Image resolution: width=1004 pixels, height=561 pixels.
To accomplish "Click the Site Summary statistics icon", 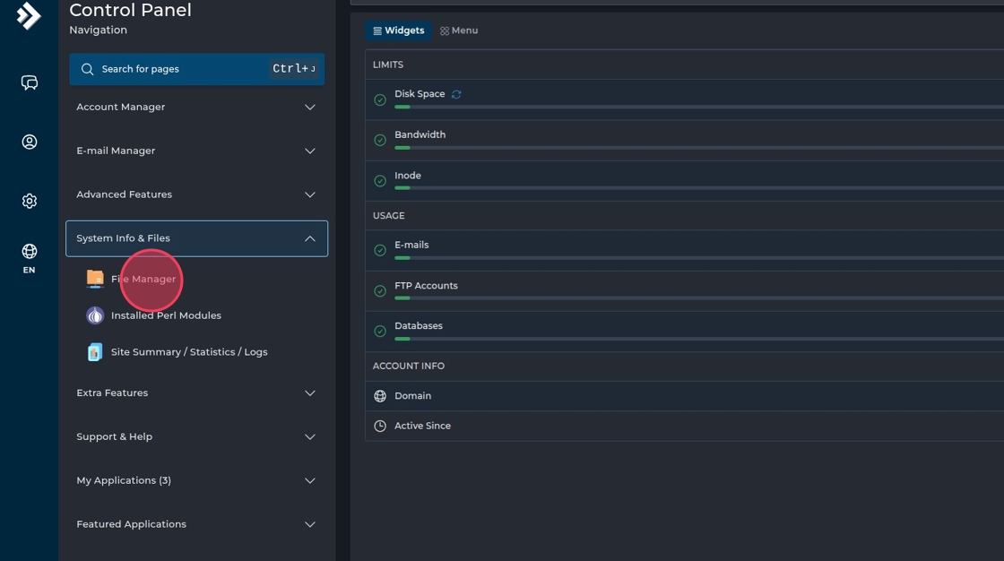I will 95,352.
